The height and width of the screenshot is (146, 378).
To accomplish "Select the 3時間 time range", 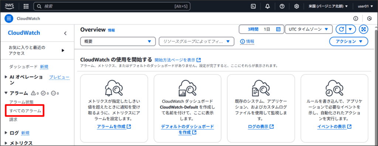I will [253, 29].
